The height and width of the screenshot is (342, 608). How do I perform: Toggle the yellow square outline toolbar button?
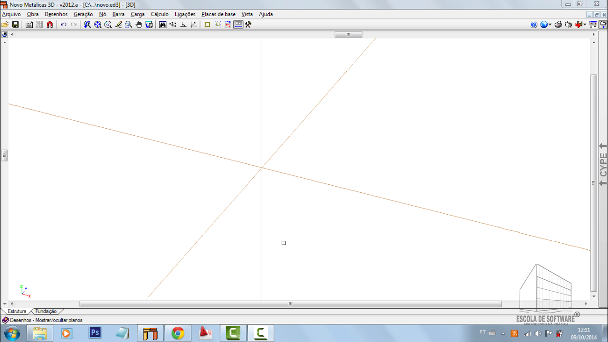coord(207,25)
